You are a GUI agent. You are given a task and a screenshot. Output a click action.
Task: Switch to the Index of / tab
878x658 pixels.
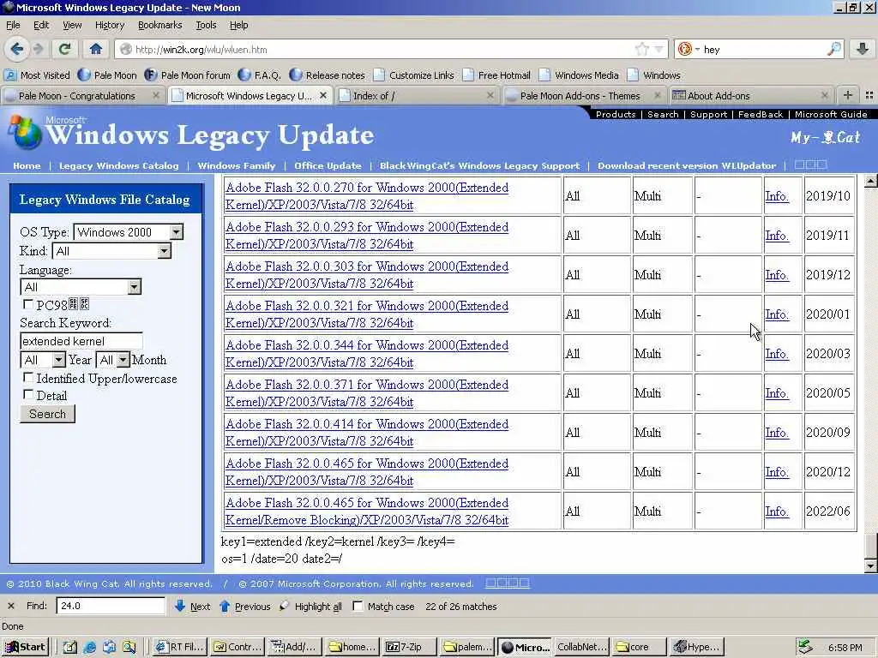click(x=418, y=96)
